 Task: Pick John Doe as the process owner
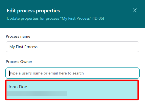coord(72,90)
